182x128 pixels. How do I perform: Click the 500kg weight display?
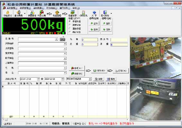point(34,25)
